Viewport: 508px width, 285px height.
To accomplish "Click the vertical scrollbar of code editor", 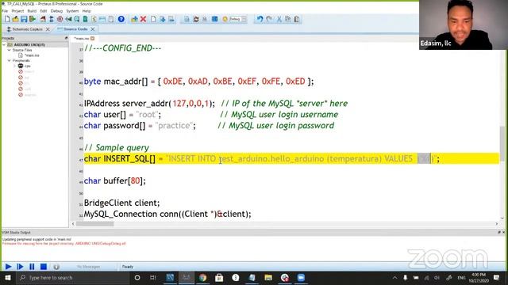I will tap(502, 144).
